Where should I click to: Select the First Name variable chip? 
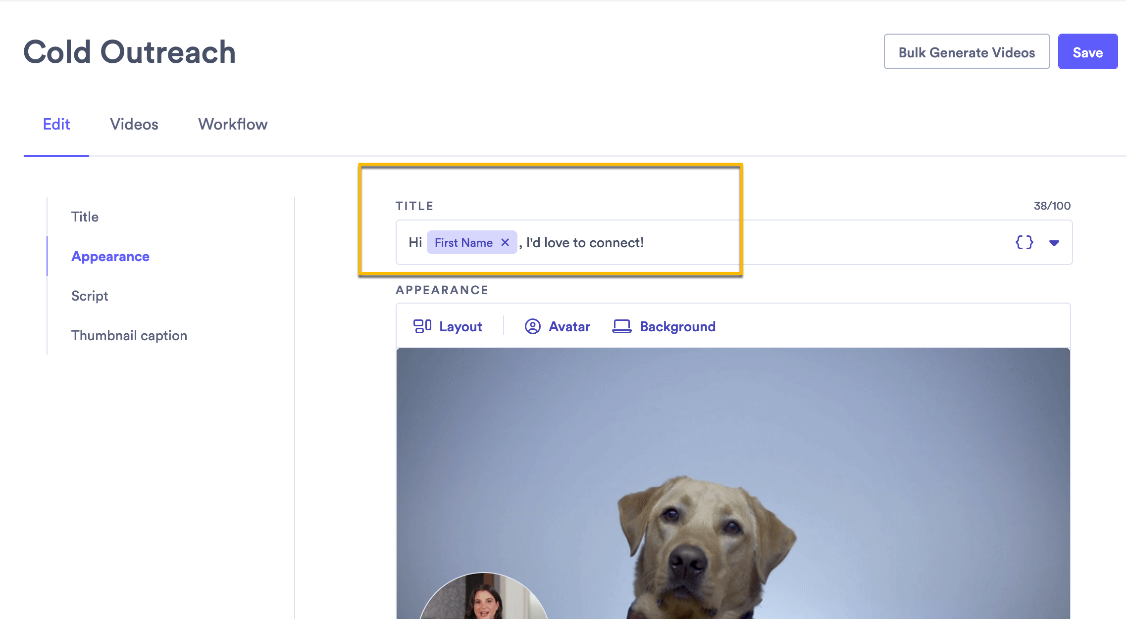(x=462, y=242)
